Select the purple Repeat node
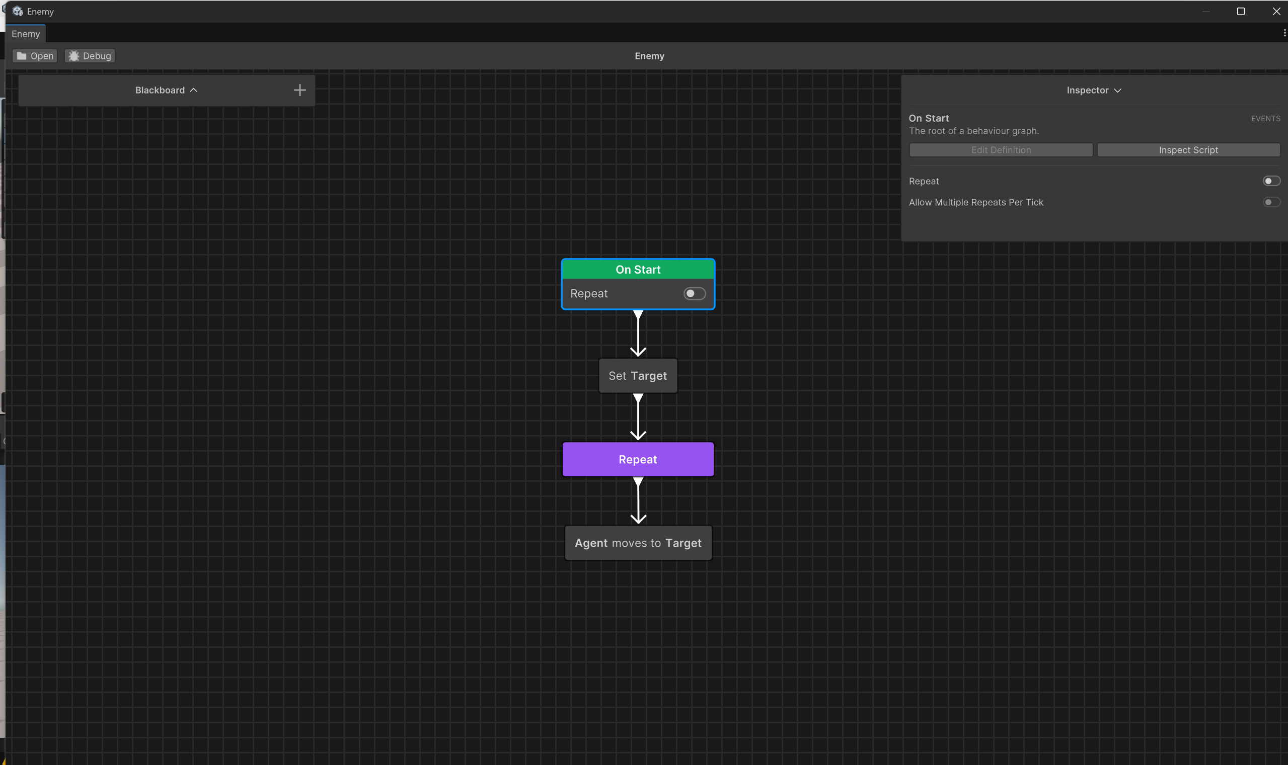 click(638, 459)
